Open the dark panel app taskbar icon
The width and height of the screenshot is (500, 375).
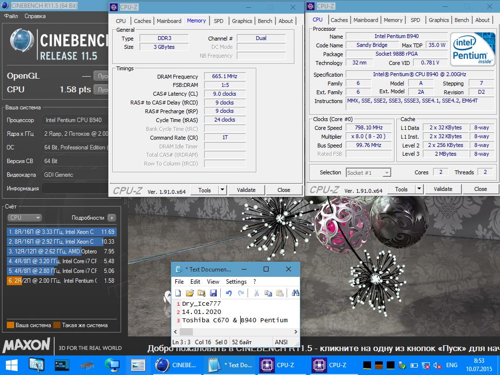[x=62, y=365]
